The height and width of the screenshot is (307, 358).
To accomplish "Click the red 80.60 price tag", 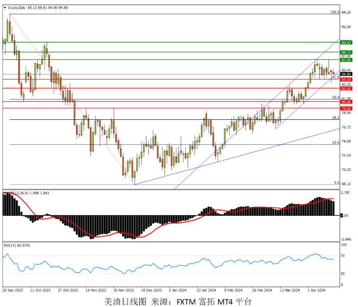I will [x=347, y=102].
